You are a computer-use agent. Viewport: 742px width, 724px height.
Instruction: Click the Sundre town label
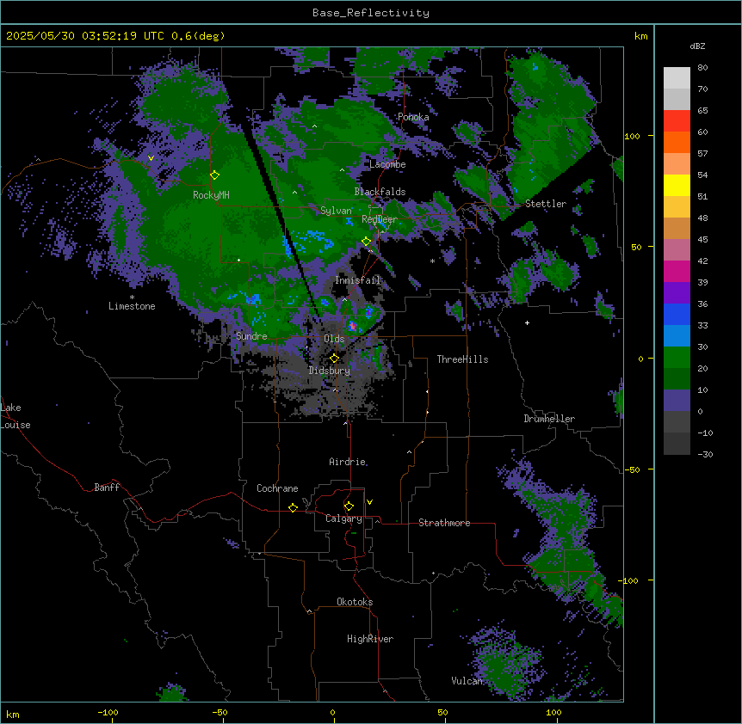click(251, 336)
